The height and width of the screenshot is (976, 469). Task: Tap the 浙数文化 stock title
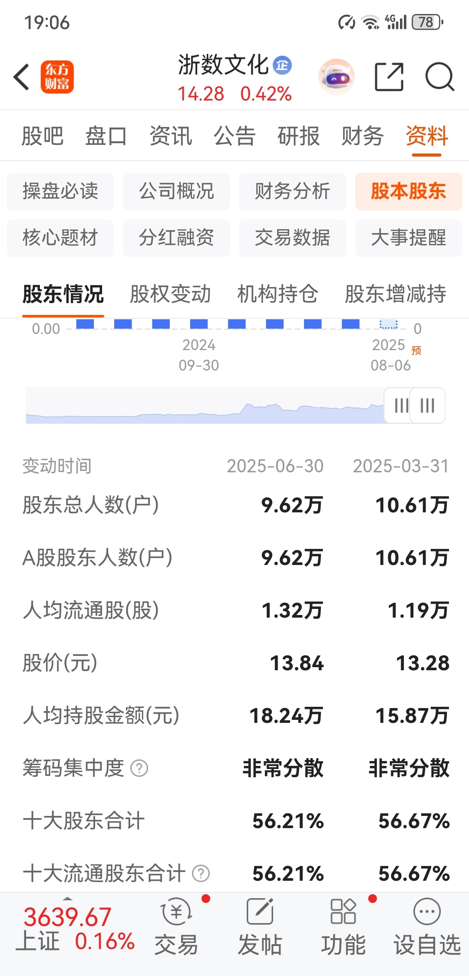point(224,65)
